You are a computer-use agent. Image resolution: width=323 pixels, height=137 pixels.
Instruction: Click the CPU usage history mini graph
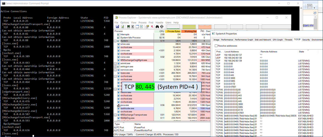(173, 27)
